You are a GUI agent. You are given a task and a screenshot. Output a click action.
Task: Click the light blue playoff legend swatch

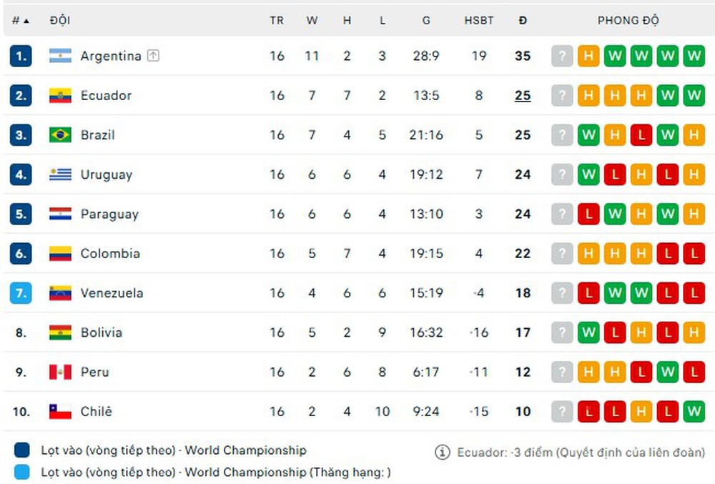21,472
